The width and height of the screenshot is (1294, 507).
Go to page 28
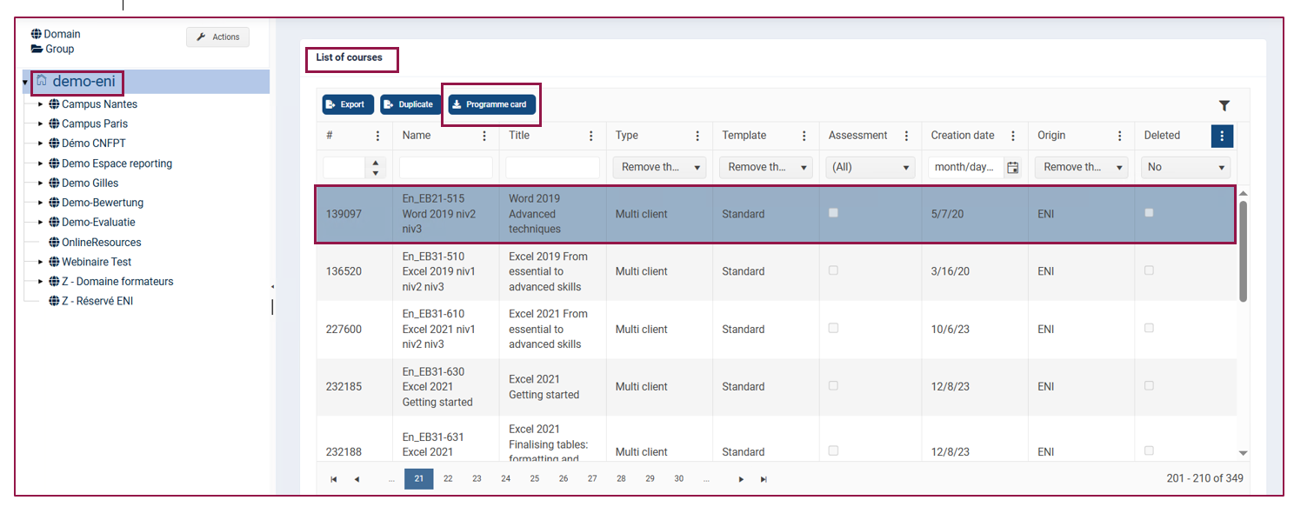621,479
